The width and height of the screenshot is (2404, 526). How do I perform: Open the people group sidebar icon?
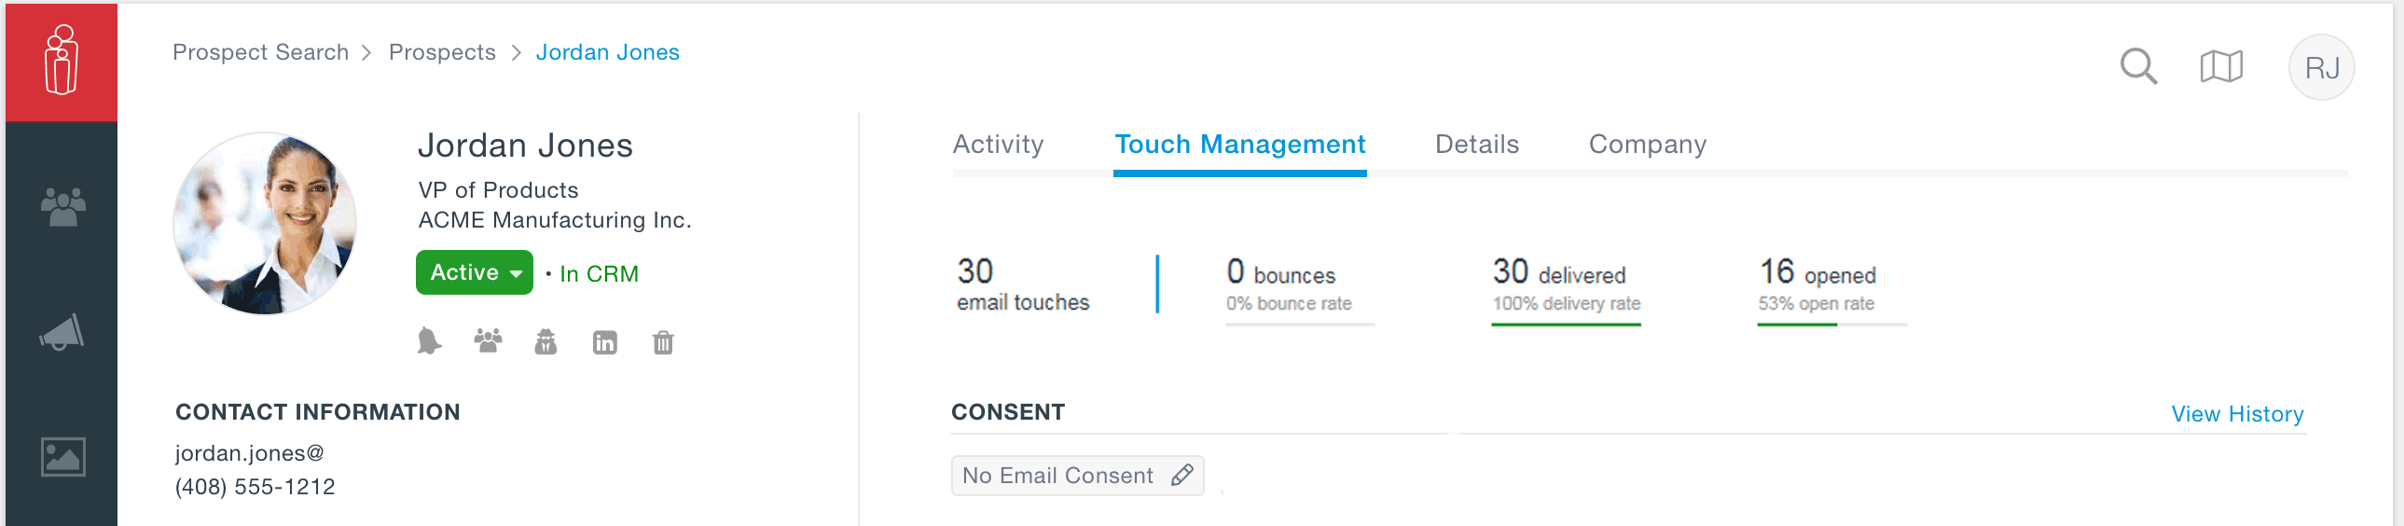click(x=62, y=206)
